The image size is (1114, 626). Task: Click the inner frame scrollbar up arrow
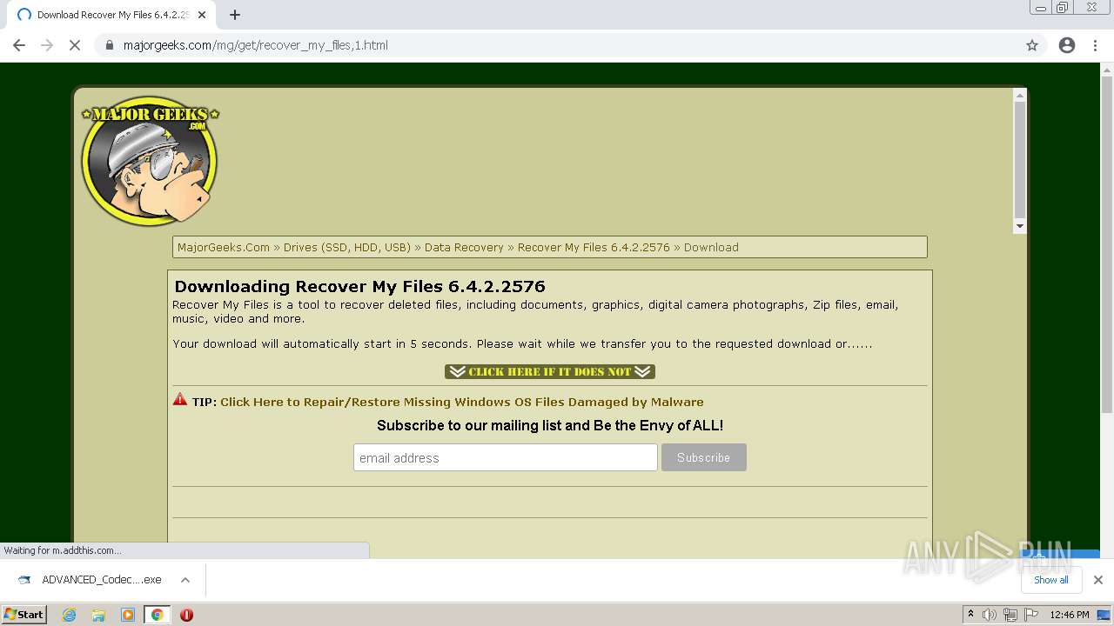point(1020,95)
